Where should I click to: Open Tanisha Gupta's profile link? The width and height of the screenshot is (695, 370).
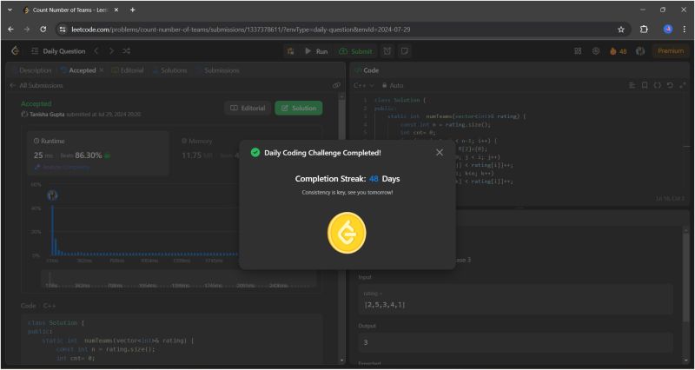47,115
